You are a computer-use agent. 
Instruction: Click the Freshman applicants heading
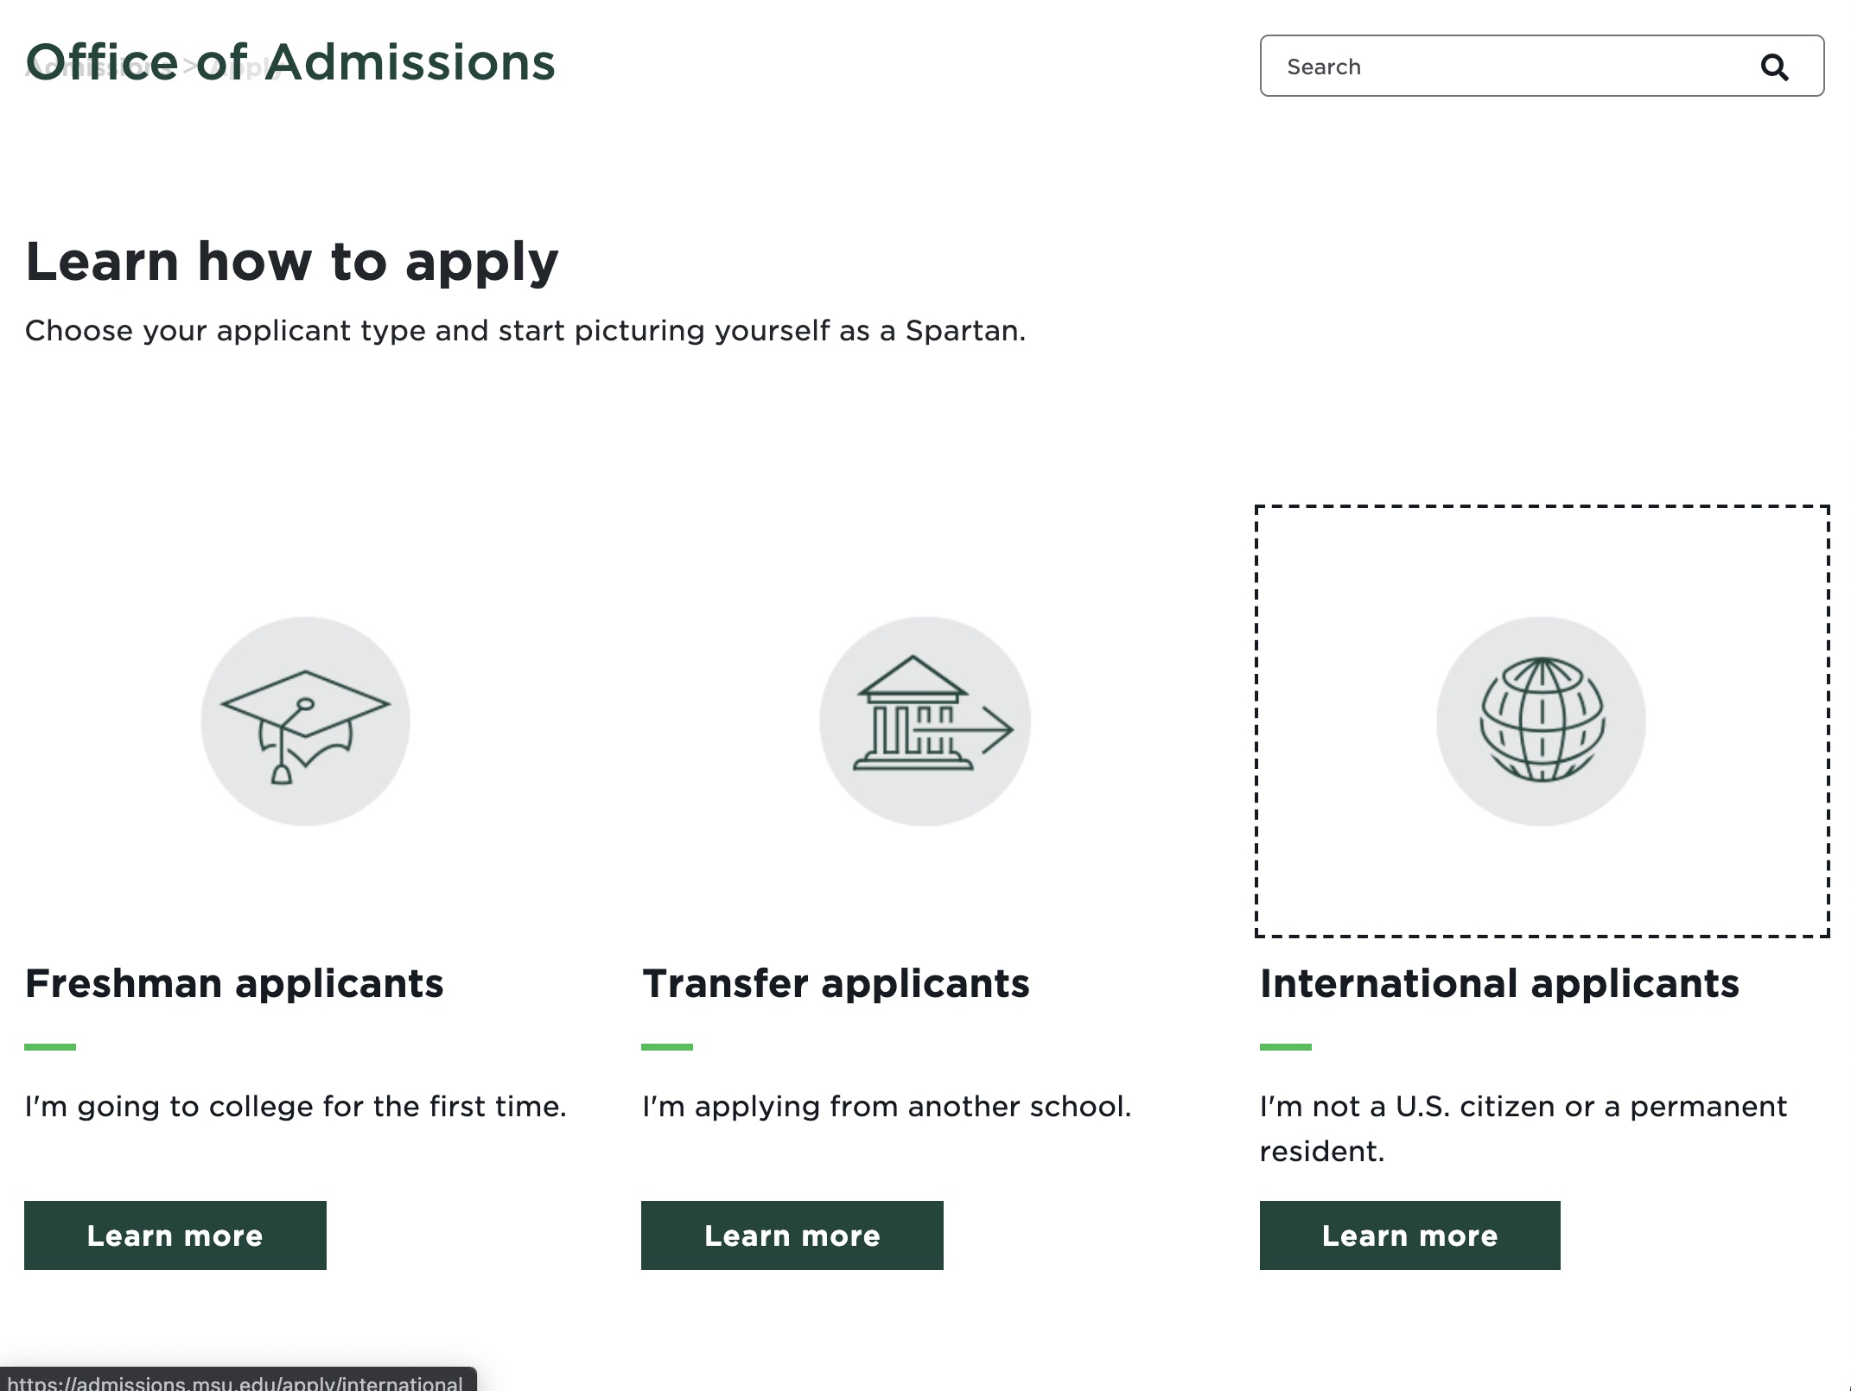click(234, 983)
